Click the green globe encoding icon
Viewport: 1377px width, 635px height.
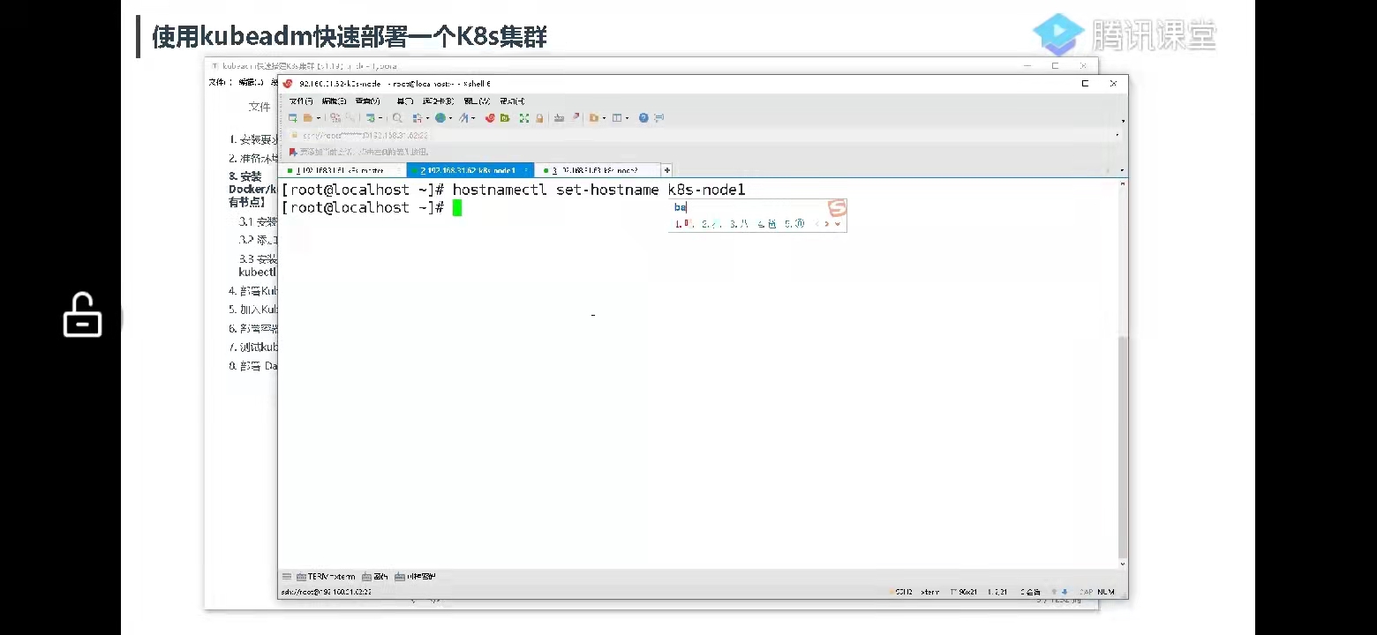point(440,118)
